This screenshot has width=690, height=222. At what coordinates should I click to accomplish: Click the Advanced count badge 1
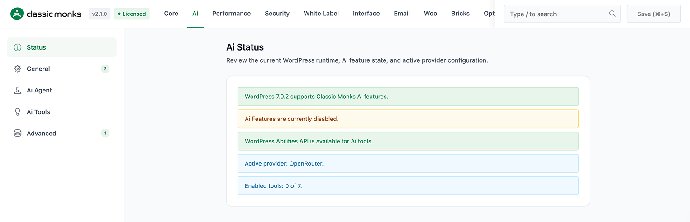105,133
